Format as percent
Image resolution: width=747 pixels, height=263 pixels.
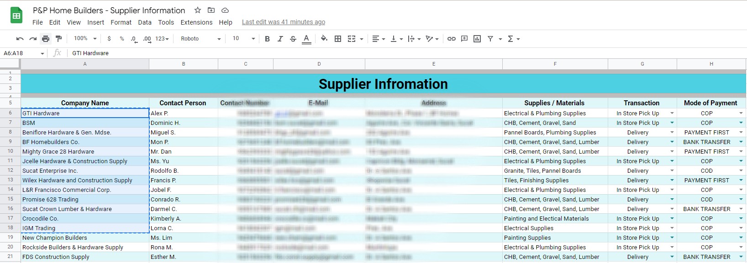tap(122, 39)
